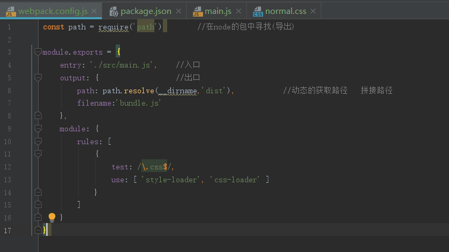Screen dimensions: 449x252
Task: Click the 'css-loader' string on line 13
Action: 235,180
